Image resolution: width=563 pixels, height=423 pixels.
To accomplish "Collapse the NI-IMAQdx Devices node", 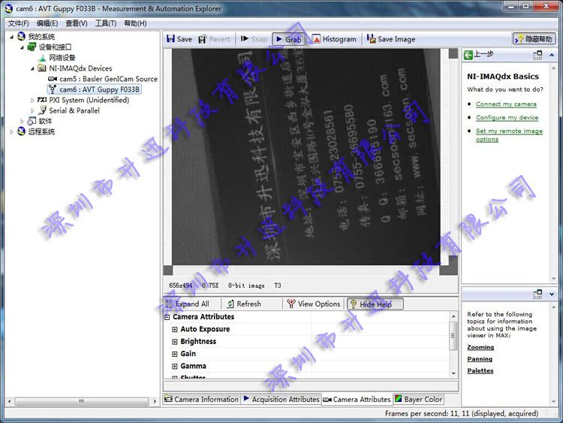I will pyautogui.click(x=33, y=68).
